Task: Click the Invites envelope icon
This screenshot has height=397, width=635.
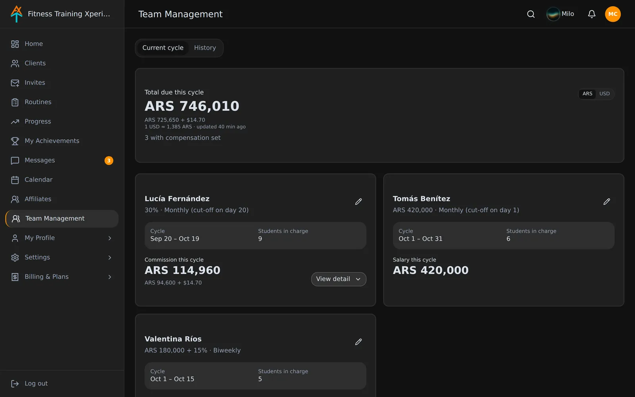Action: coord(15,83)
